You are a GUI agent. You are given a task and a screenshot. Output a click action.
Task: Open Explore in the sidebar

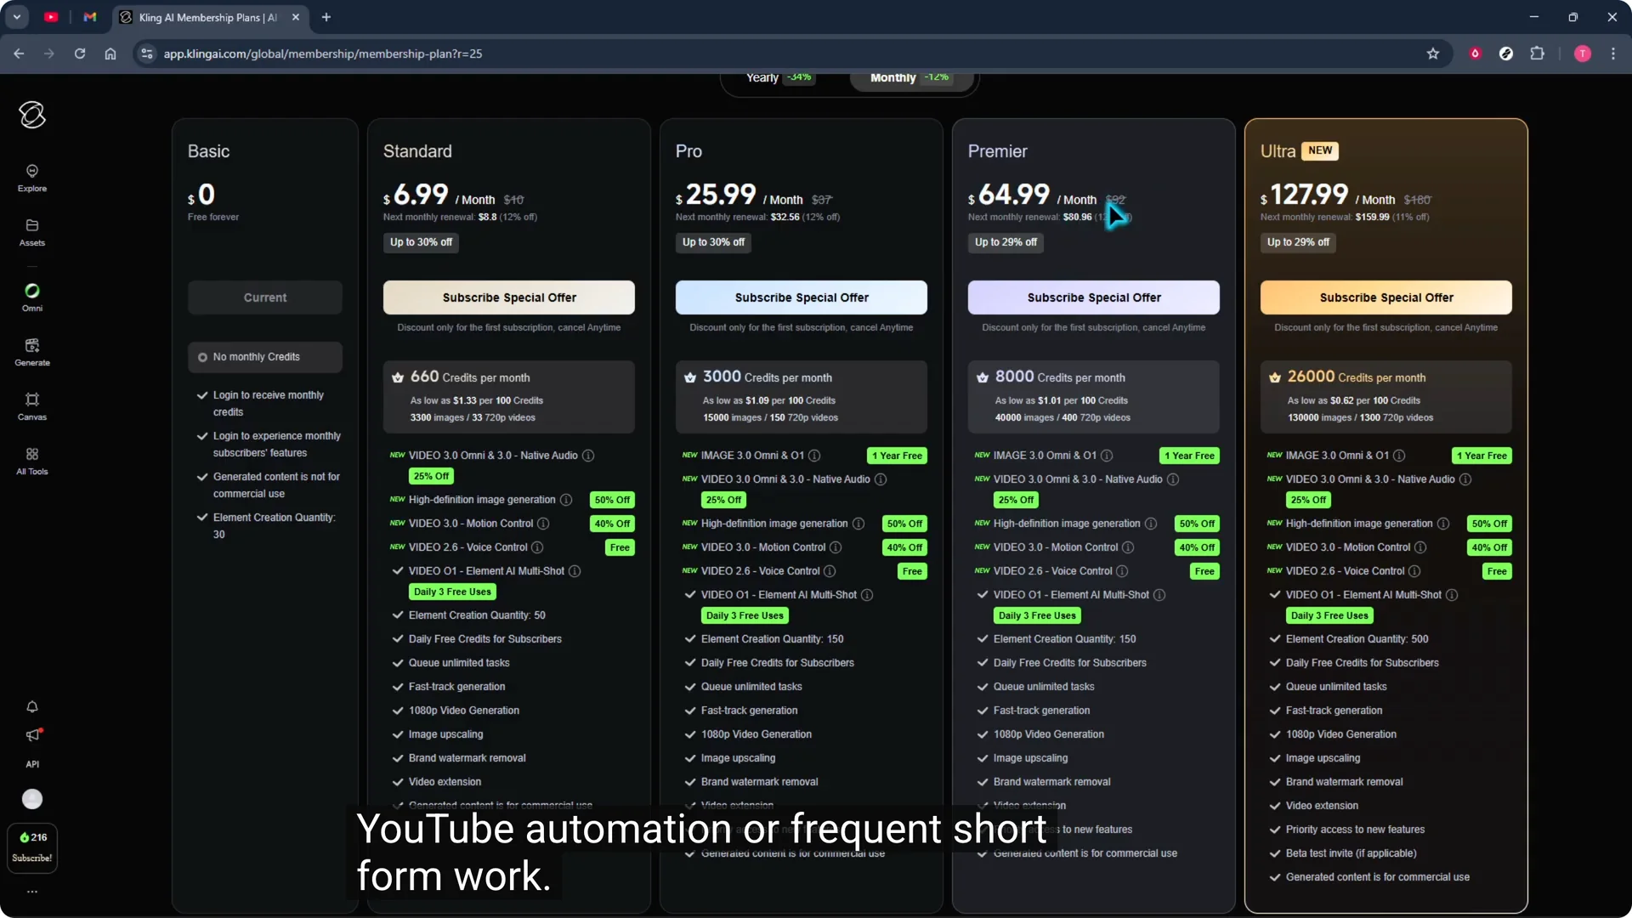click(32, 178)
